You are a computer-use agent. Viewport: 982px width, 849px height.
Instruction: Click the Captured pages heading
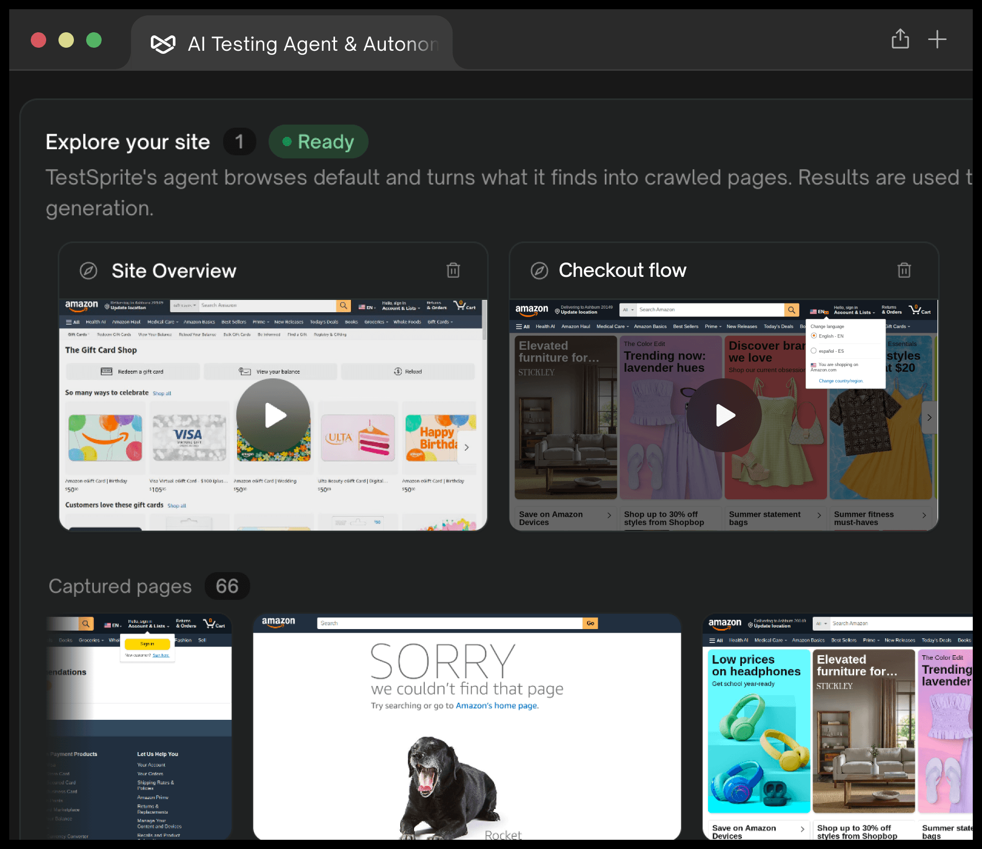coord(120,586)
